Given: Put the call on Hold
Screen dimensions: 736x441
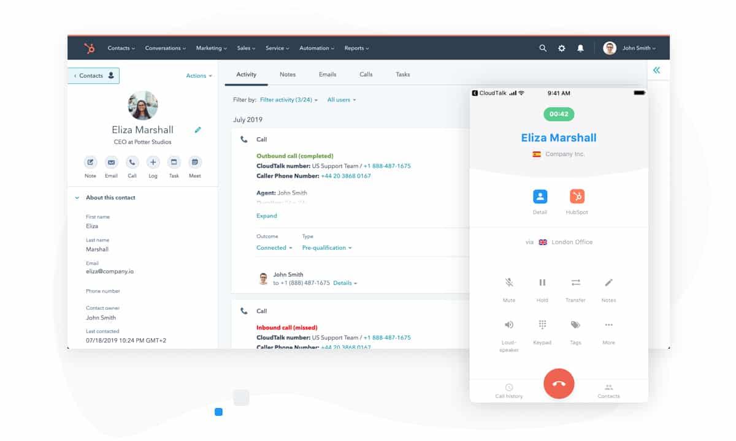Looking at the screenshot, I should pos(542,282).
